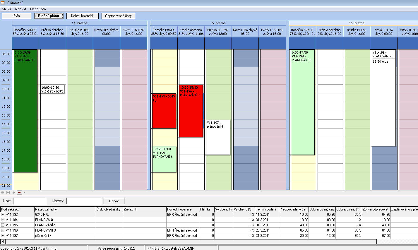Select the V11-197 plánování 4 block
418x250 pixels.
[217, 137]
